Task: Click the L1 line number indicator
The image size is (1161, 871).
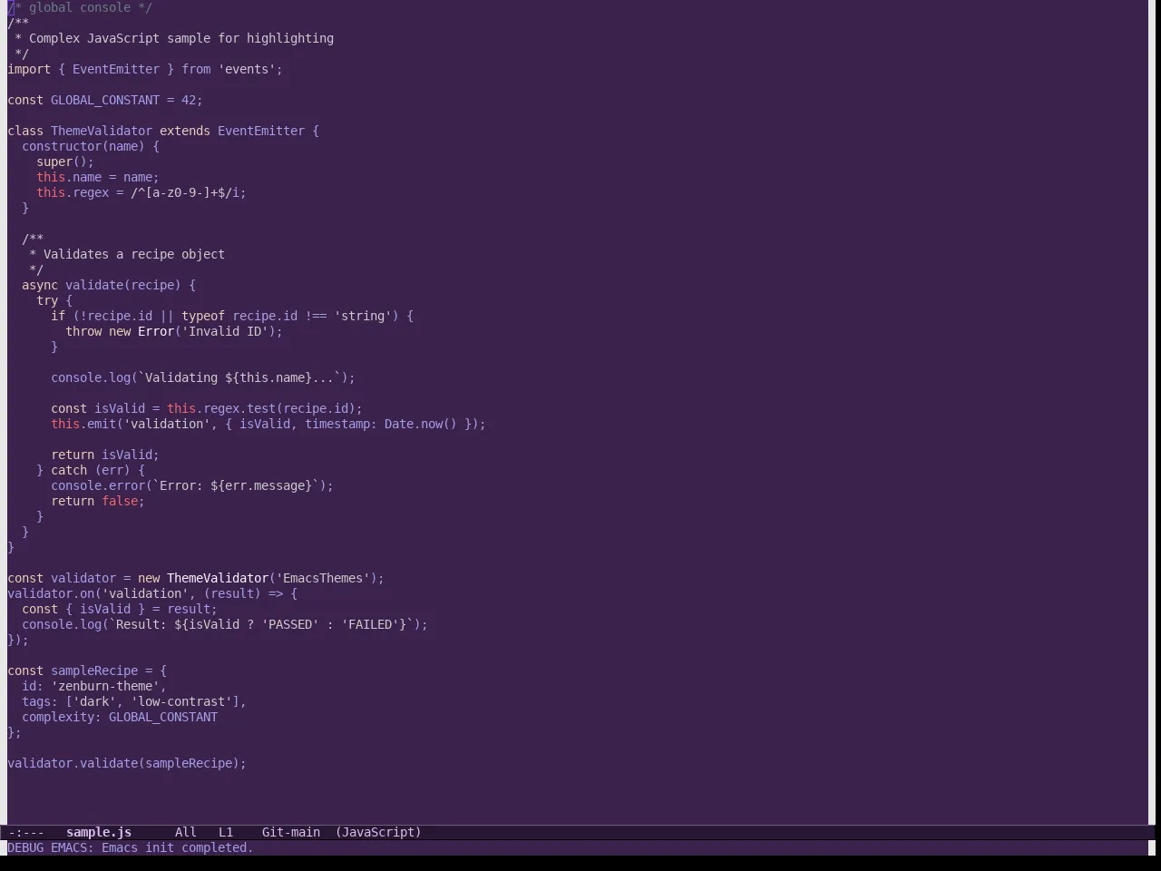Action: (x=226, y=832)
